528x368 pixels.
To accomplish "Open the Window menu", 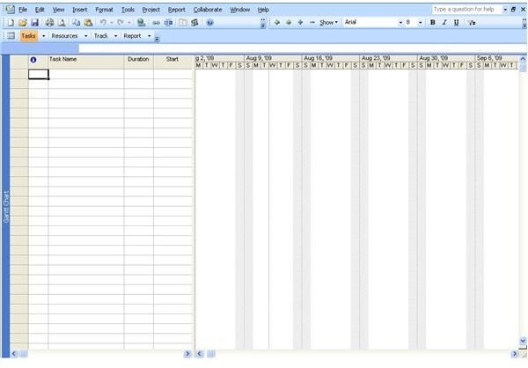I will click(239, 10).
